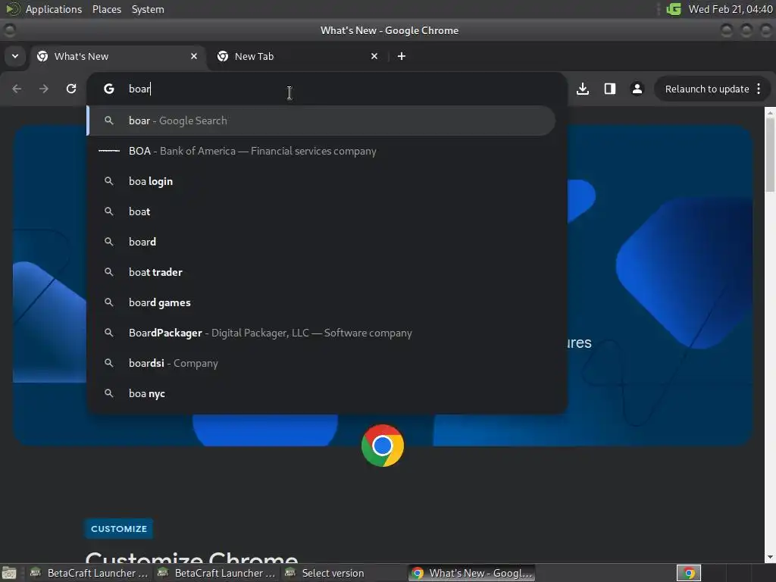Viewport: 776px width, 582px height.
Task: Click the browser forward arrow
Action: pyautogui.click(x=43, y=89)
